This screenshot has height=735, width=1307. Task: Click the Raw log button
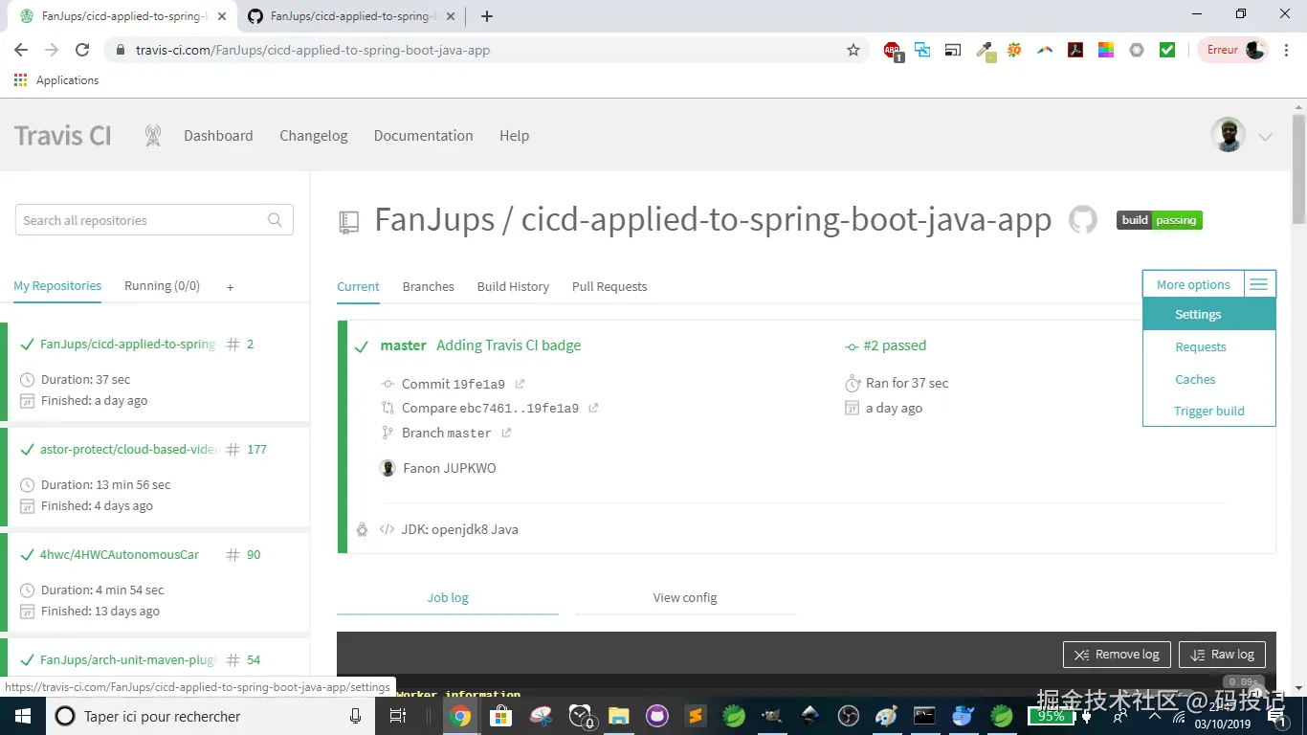tap(1223, 655)
